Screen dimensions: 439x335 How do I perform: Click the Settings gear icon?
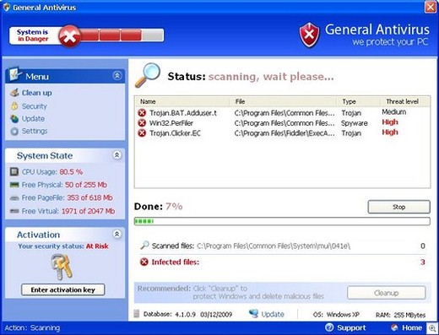coord(14,131)
